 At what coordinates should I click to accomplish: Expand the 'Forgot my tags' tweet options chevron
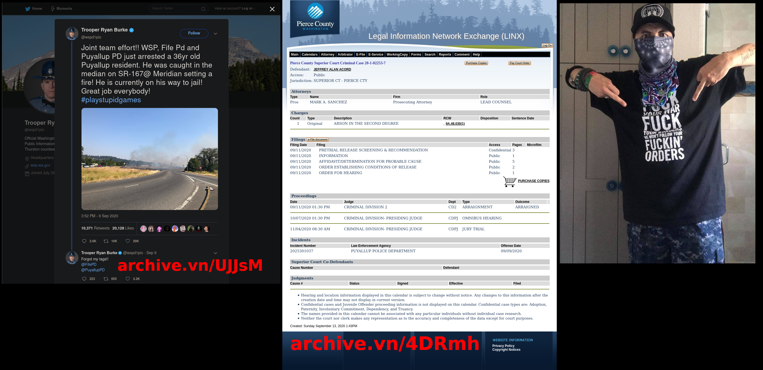tap(216, 253)
